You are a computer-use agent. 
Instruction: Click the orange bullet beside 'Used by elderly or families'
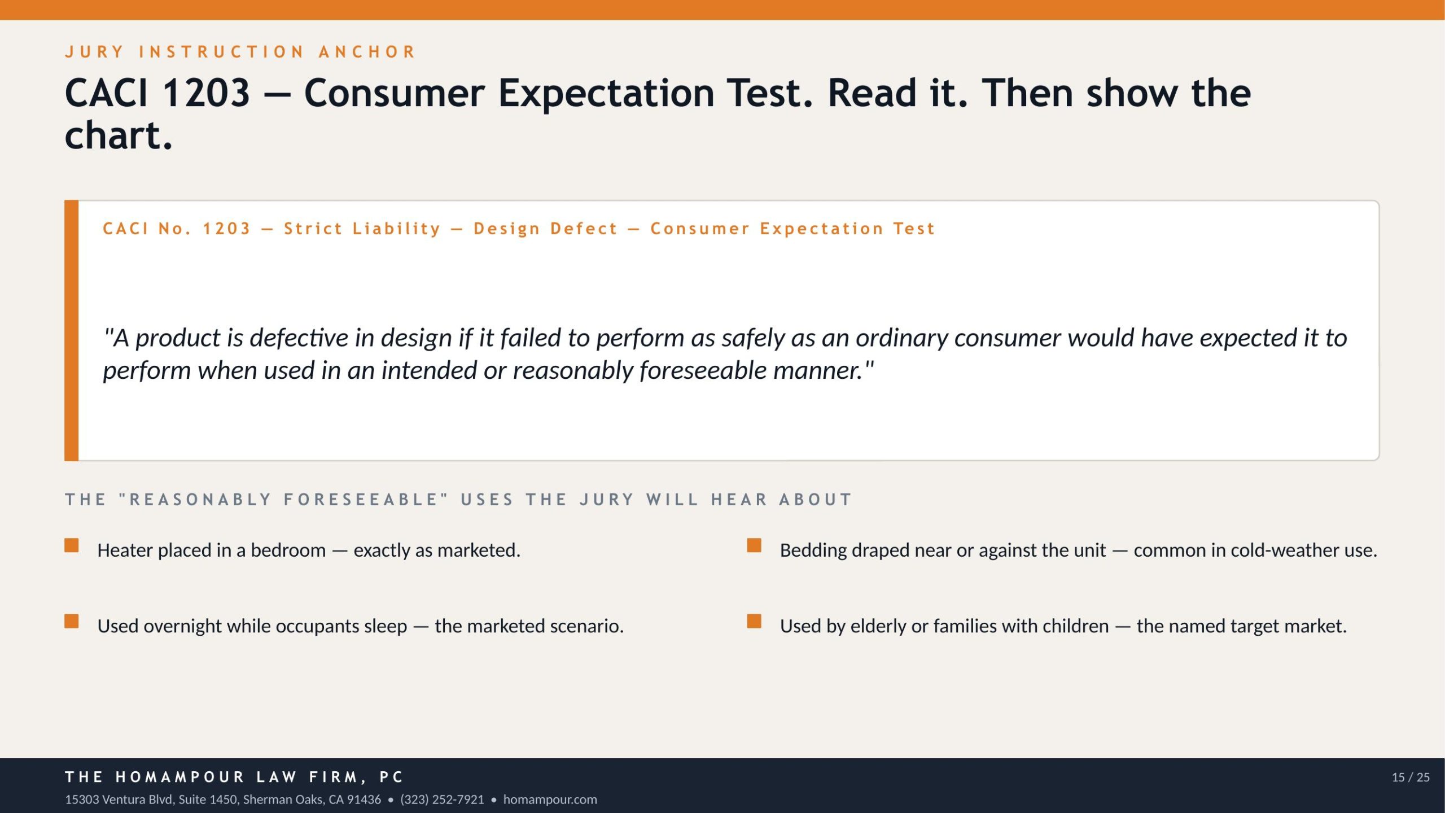[754, 621]
